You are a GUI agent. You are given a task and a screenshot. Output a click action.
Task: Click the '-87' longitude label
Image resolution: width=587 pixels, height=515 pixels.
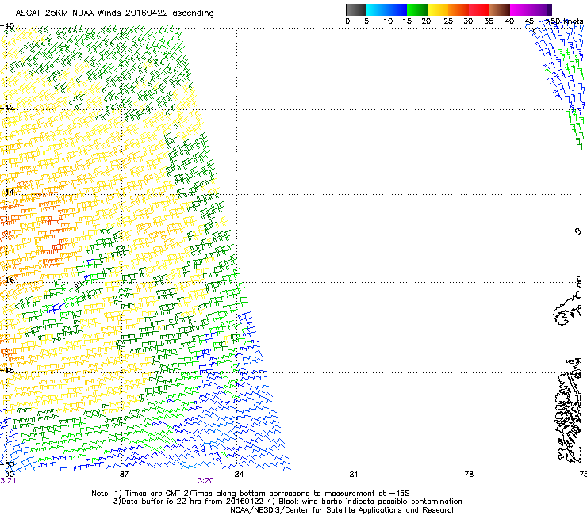click(x=121, y=475)
